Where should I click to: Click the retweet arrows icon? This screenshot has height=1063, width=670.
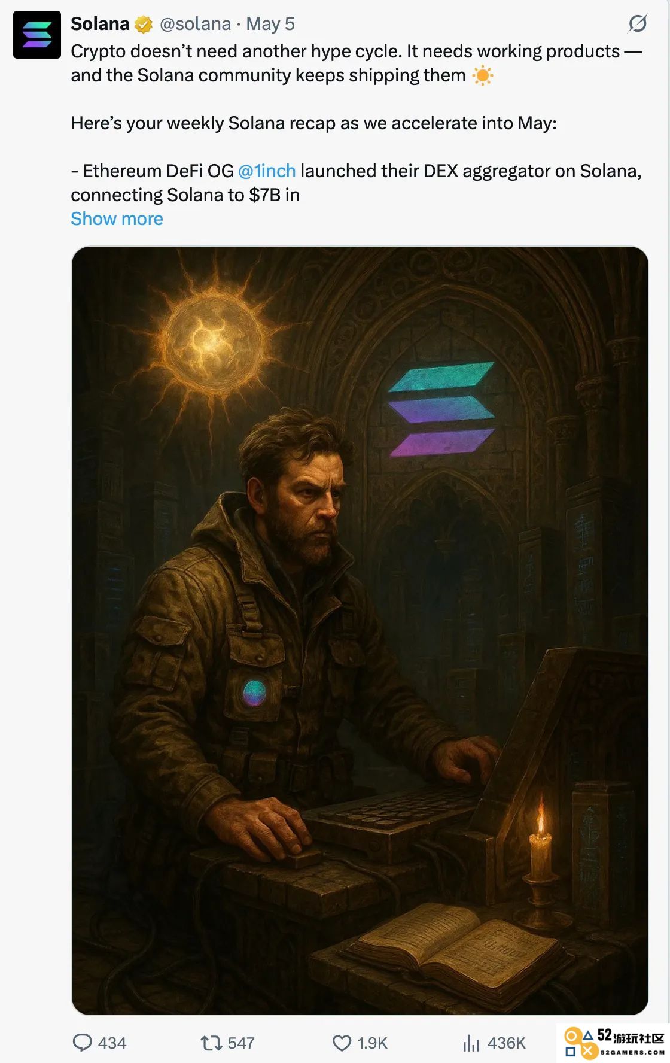pos(211,1043)
